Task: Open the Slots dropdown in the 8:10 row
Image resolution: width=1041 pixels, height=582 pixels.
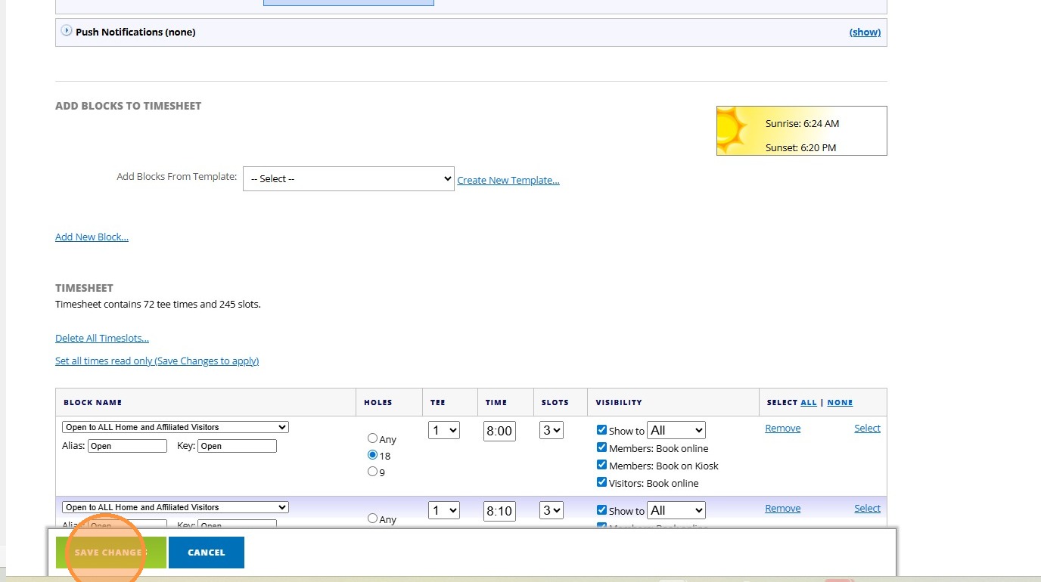Action: 552,510
